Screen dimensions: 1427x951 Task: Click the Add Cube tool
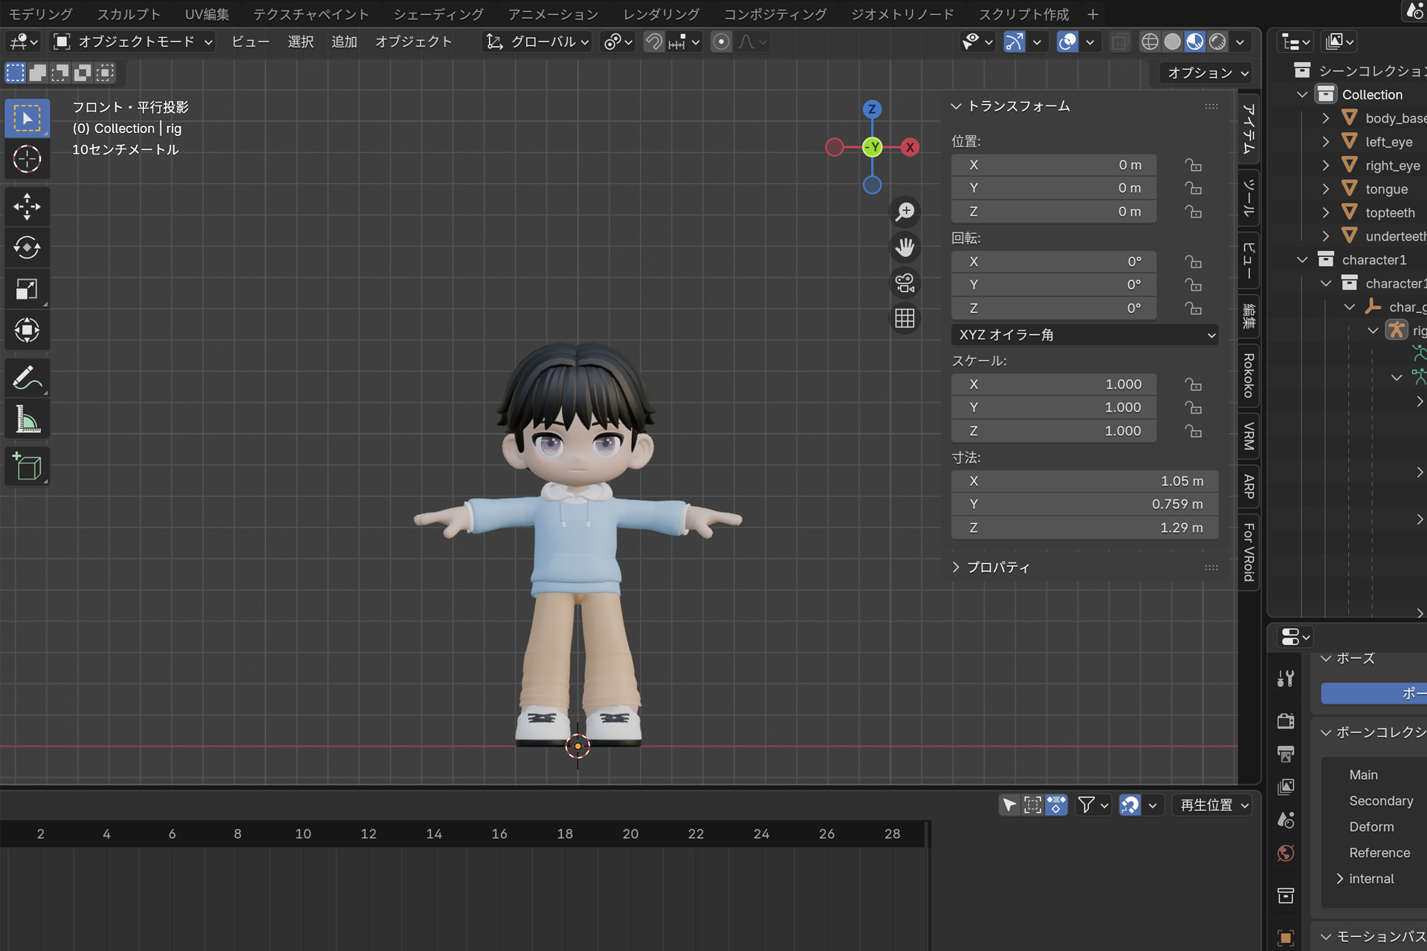pyautogui.click(x=27, y=467)
